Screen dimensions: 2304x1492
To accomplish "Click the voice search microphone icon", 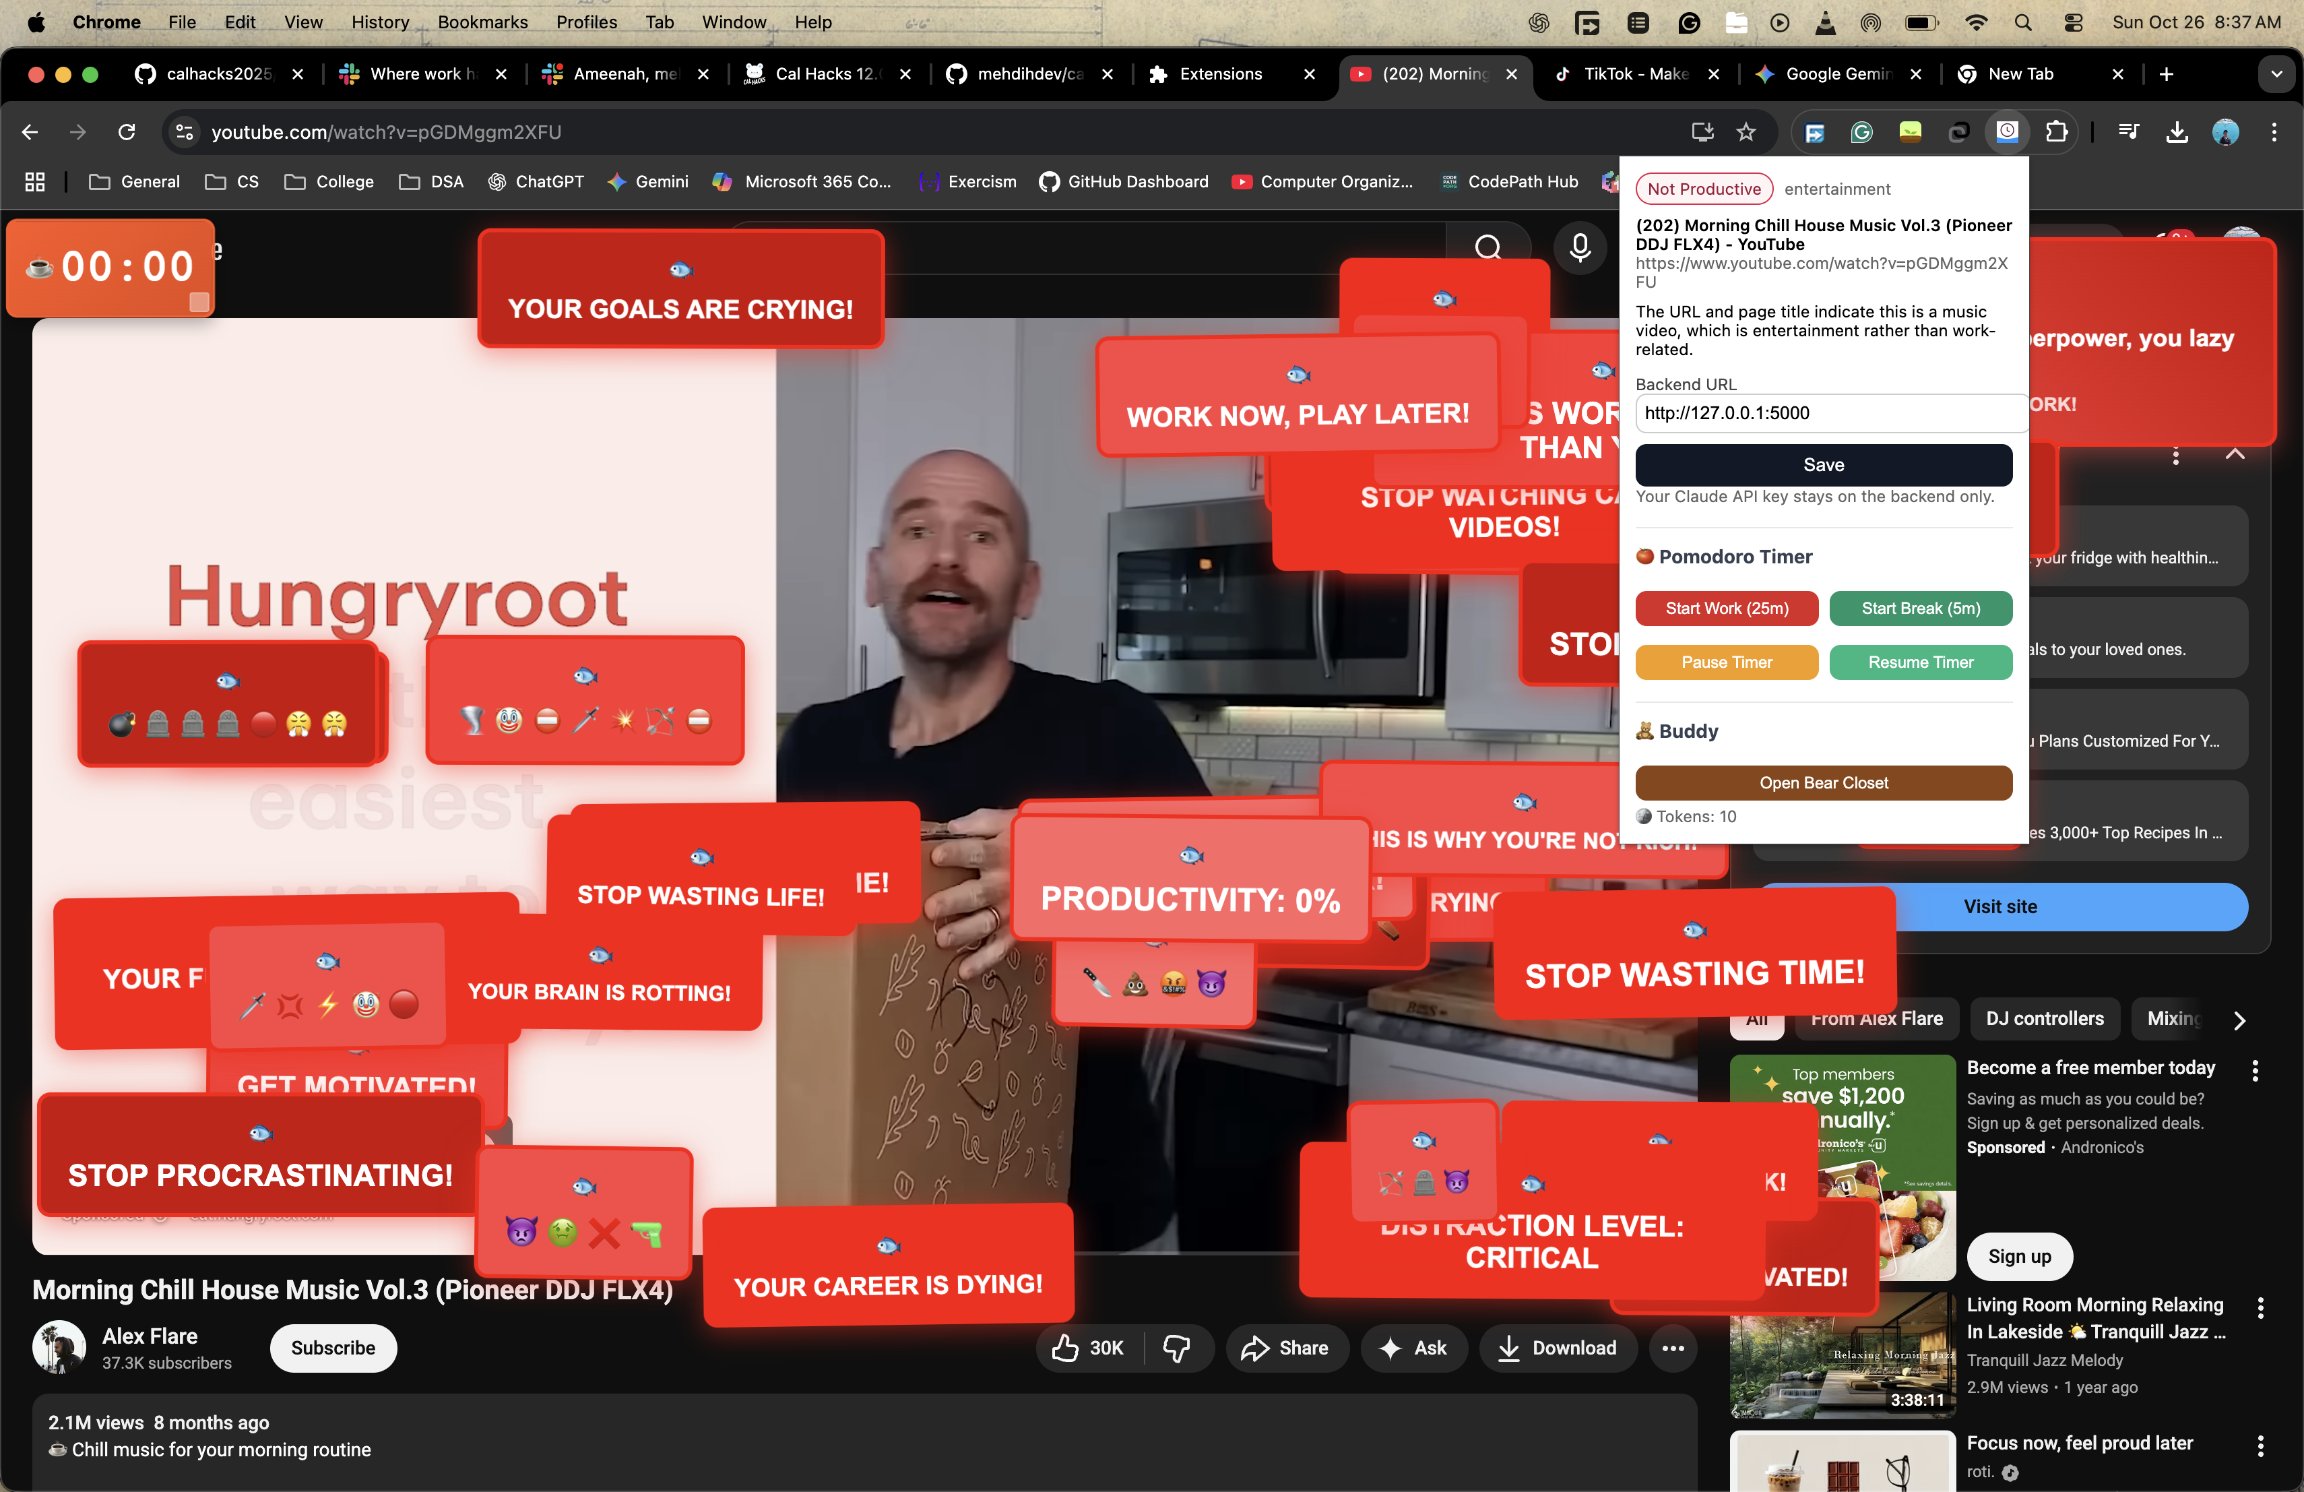I will coord(1580,248).
